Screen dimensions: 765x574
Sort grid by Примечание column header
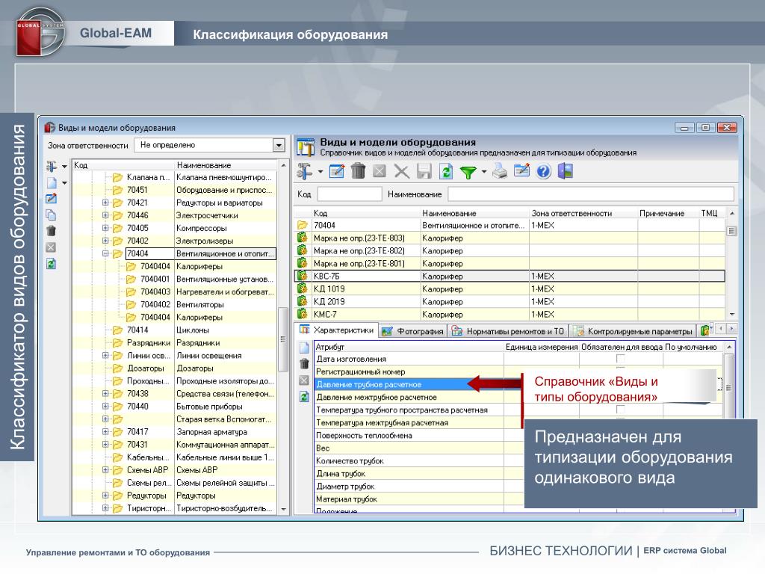(x=668, y=213)
